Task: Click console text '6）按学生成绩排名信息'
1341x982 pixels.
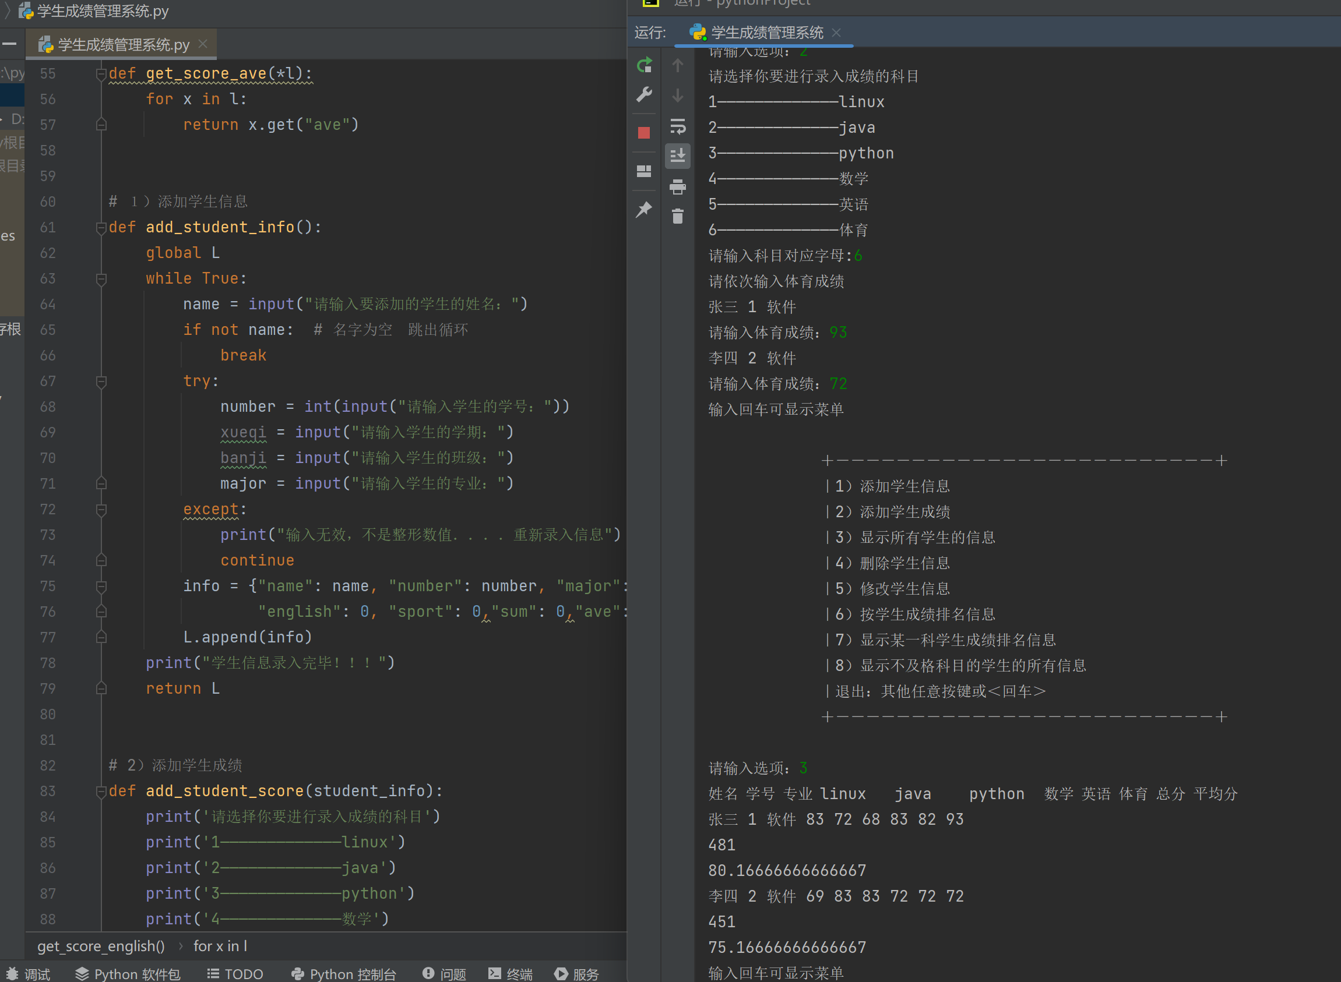Action: (914, 614)
